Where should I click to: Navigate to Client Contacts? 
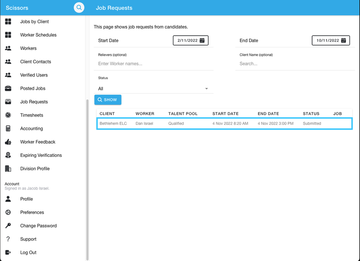pos(36,62)
